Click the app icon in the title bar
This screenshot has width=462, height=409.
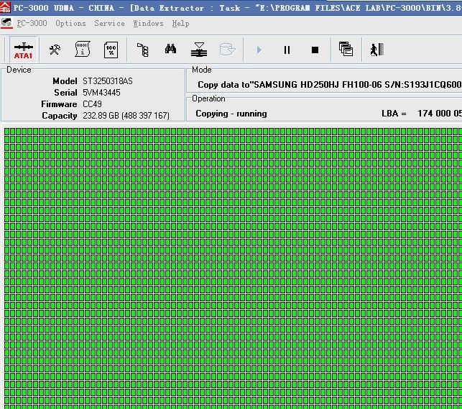(x=6, y=6)
